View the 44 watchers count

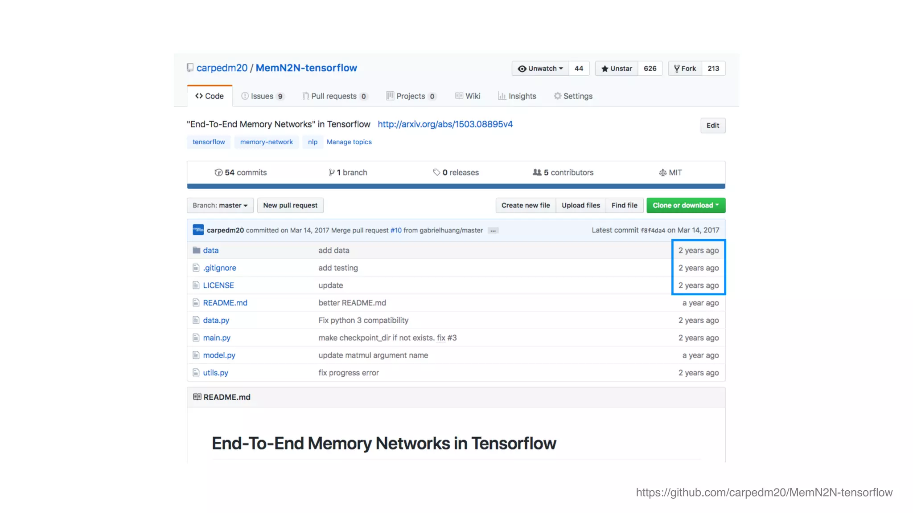[579, 69]
